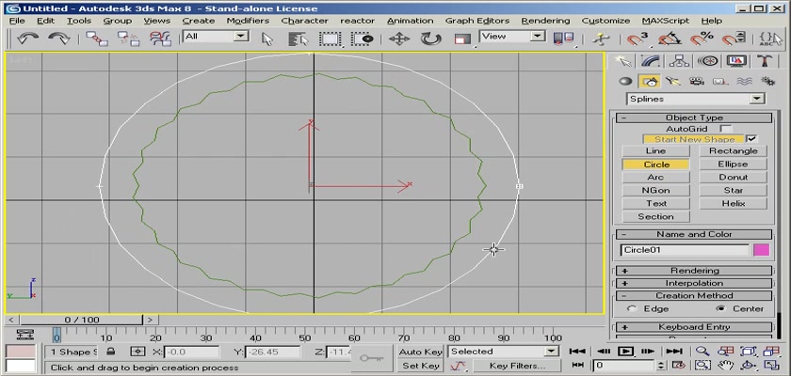Click the Key Filters button
This screenshot has width=791, height=376.
point(517,366)
